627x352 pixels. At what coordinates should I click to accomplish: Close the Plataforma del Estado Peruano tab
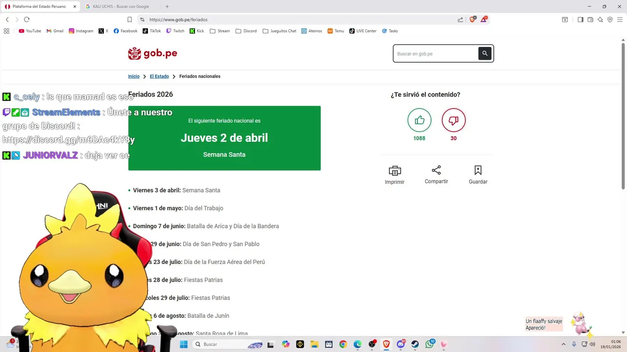coord(74,6)
